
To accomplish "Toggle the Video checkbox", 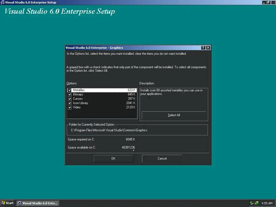I will click(x=70, y=107).
